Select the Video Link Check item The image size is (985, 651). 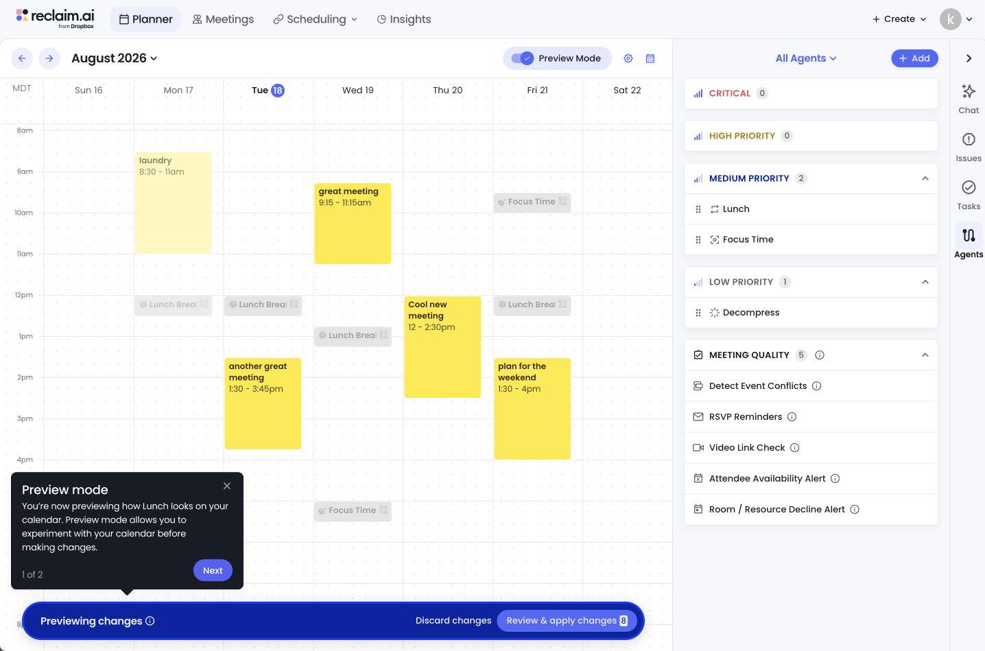[811, 447]
